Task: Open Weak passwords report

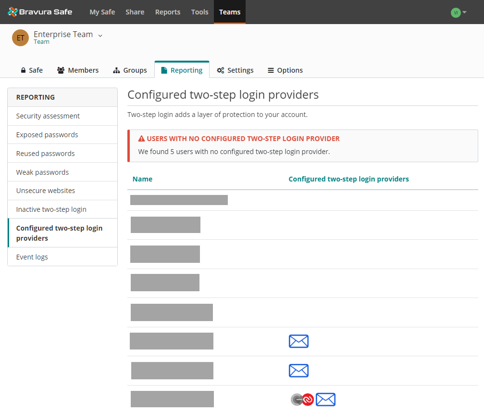Action: pyautogui.click(x=62, y=172)
